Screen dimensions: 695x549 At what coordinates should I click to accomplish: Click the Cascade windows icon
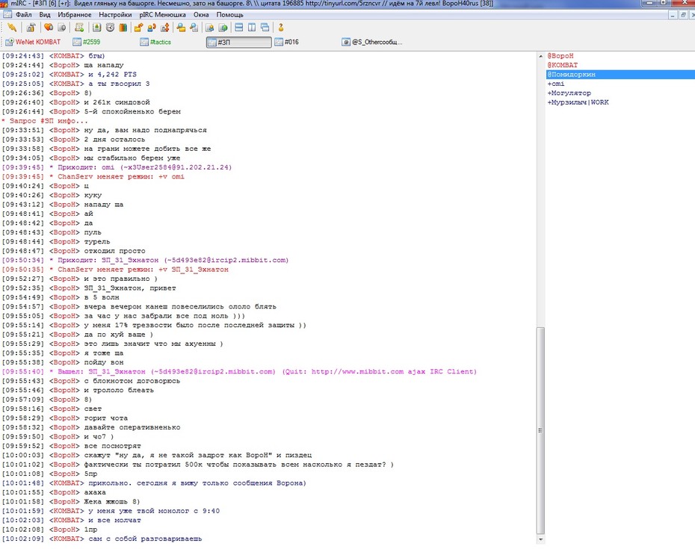click(265, 28)
